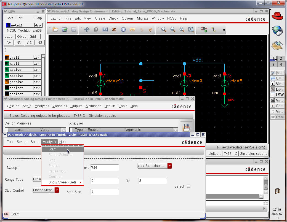The height and width of the screenshot is (222, 287).
Task: Click the Zoom Out magnifier icon
Action: click(173, 29)
